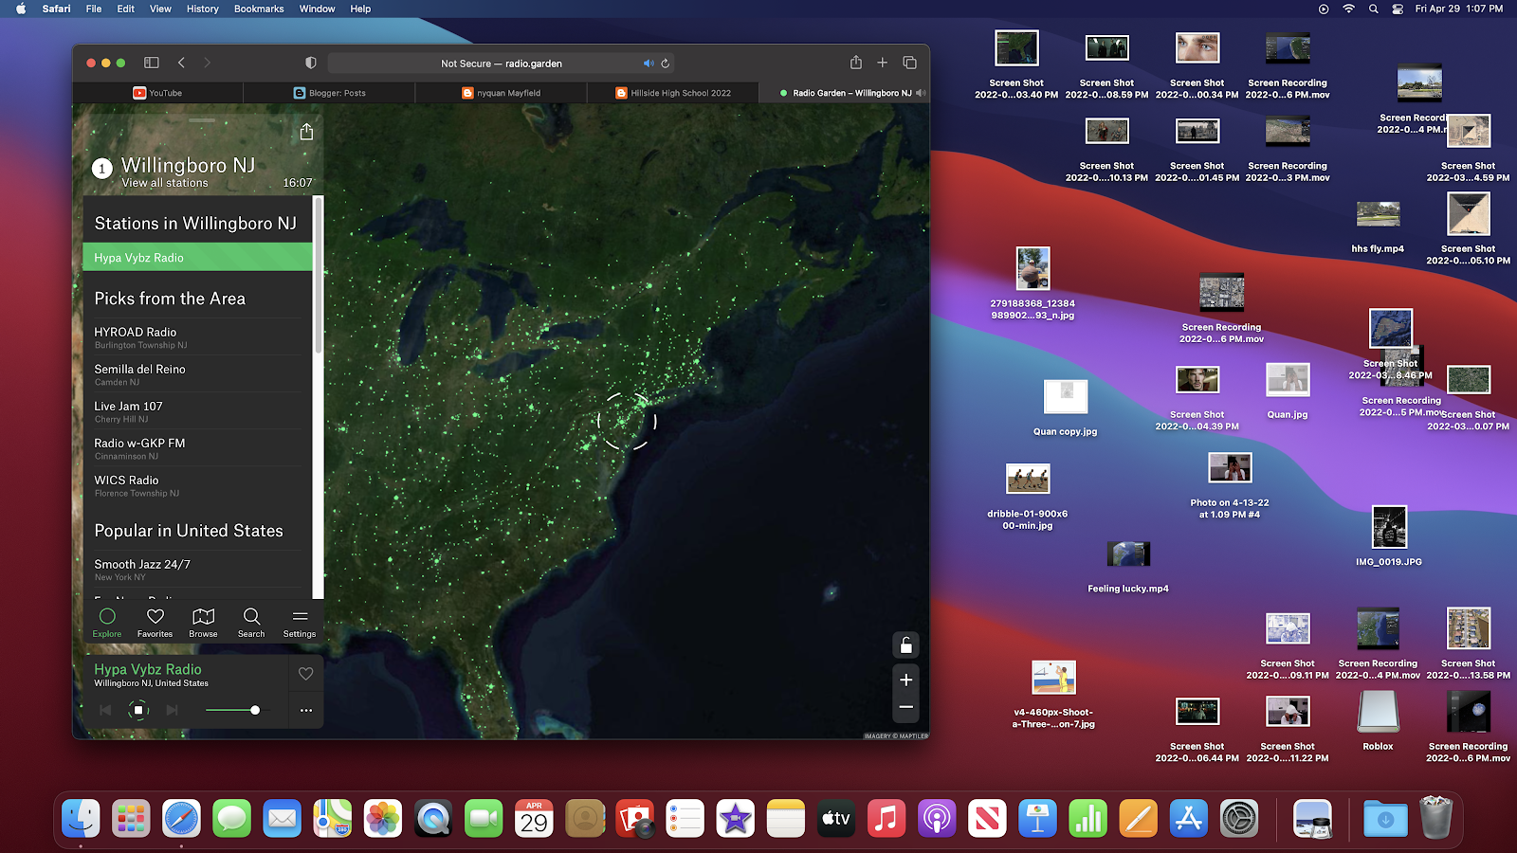The image size is (1517, 853).
Task: Open the Explore tab in Radio Garden
Action: (107, 623)
